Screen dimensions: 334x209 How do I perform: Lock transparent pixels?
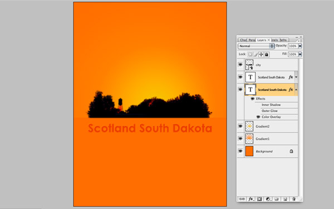250,55
